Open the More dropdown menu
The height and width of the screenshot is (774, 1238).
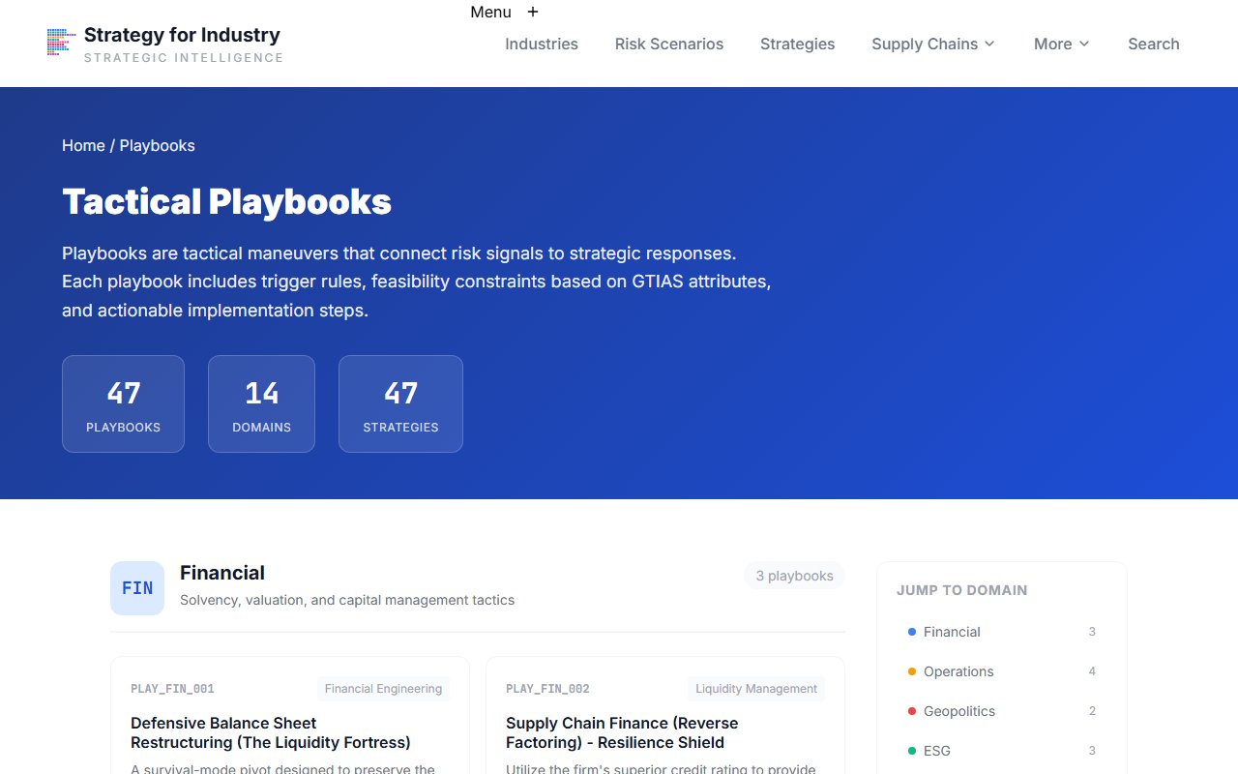click(1060, 44)
